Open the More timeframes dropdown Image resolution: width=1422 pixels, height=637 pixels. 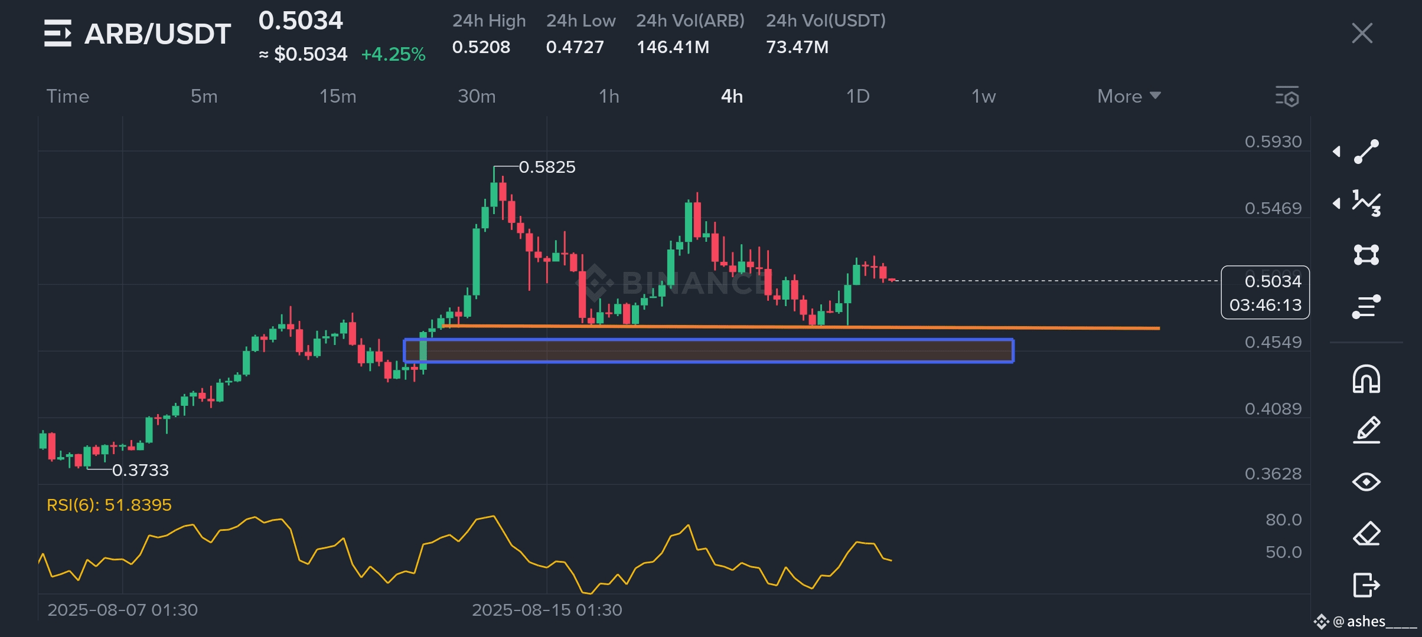(x=1129, y=96)
